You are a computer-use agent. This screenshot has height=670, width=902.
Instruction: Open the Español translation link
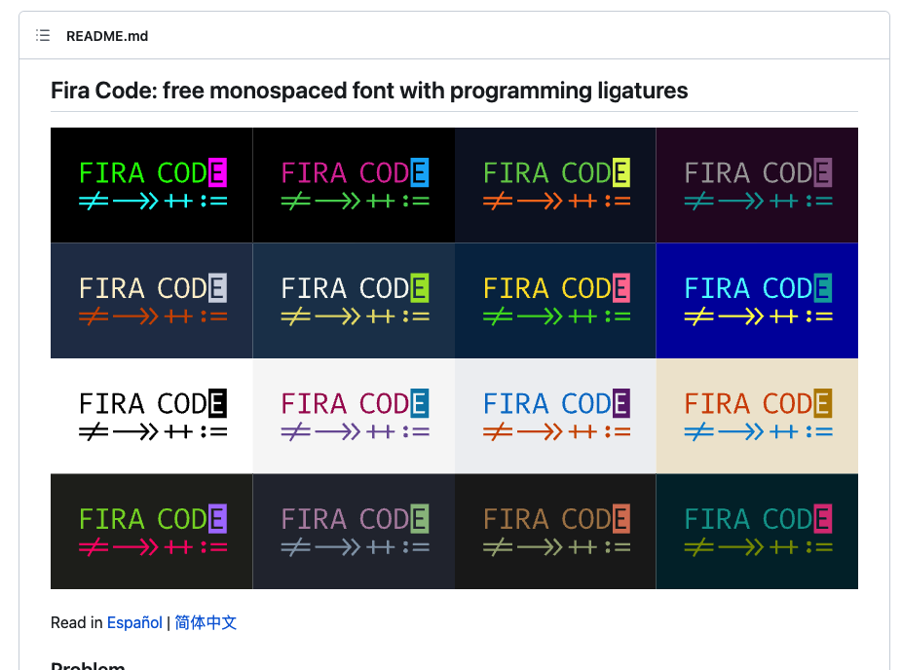[x=134, y=622]
